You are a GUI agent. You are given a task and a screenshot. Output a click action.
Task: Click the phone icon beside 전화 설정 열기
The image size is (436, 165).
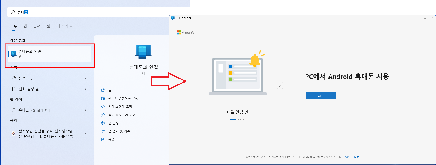(14, 89)
